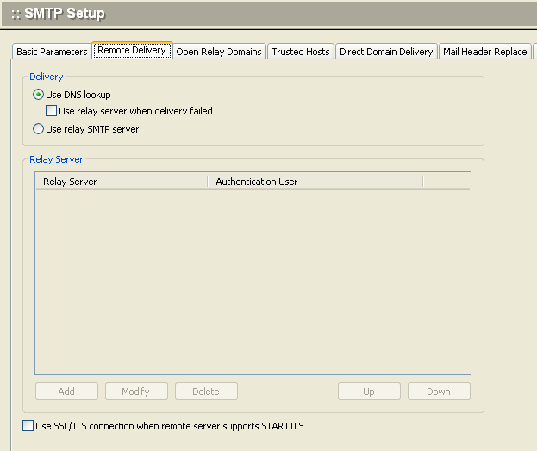Image resolution: width=537 pixels, height=451 pixels.
Task: Switch to the Mail Header Replace tab
Action: tap(484, 52)
